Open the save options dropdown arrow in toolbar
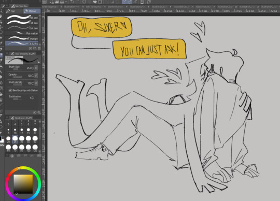This screenshot has width=280, height=201. click(66, 2)
